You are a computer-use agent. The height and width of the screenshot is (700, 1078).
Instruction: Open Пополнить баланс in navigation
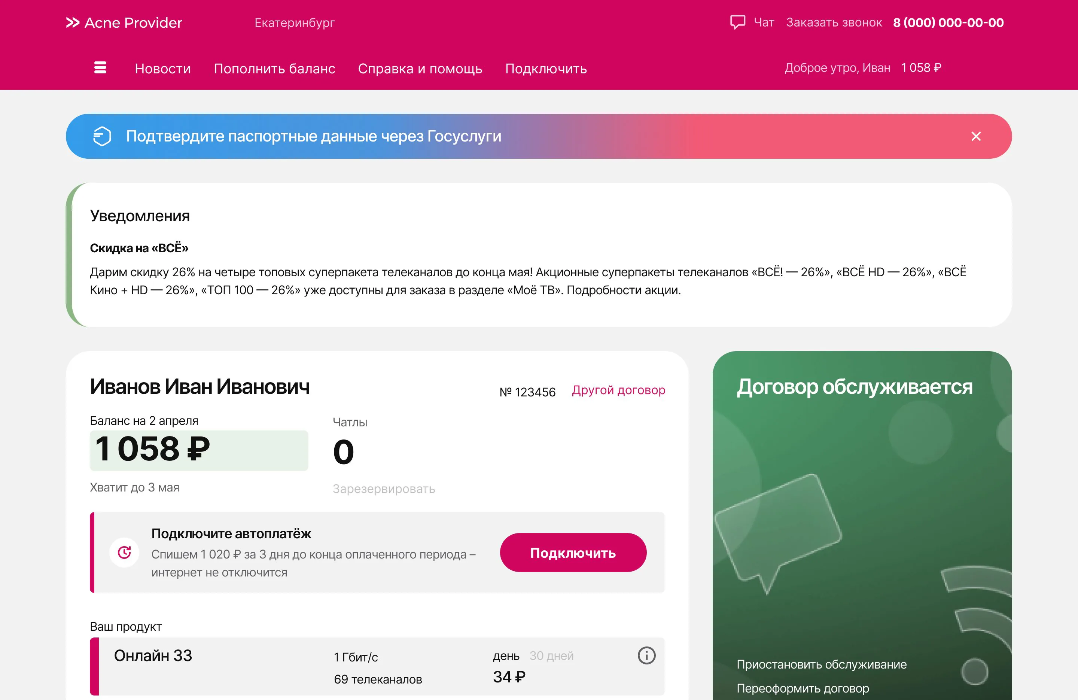tap(274, 69)
